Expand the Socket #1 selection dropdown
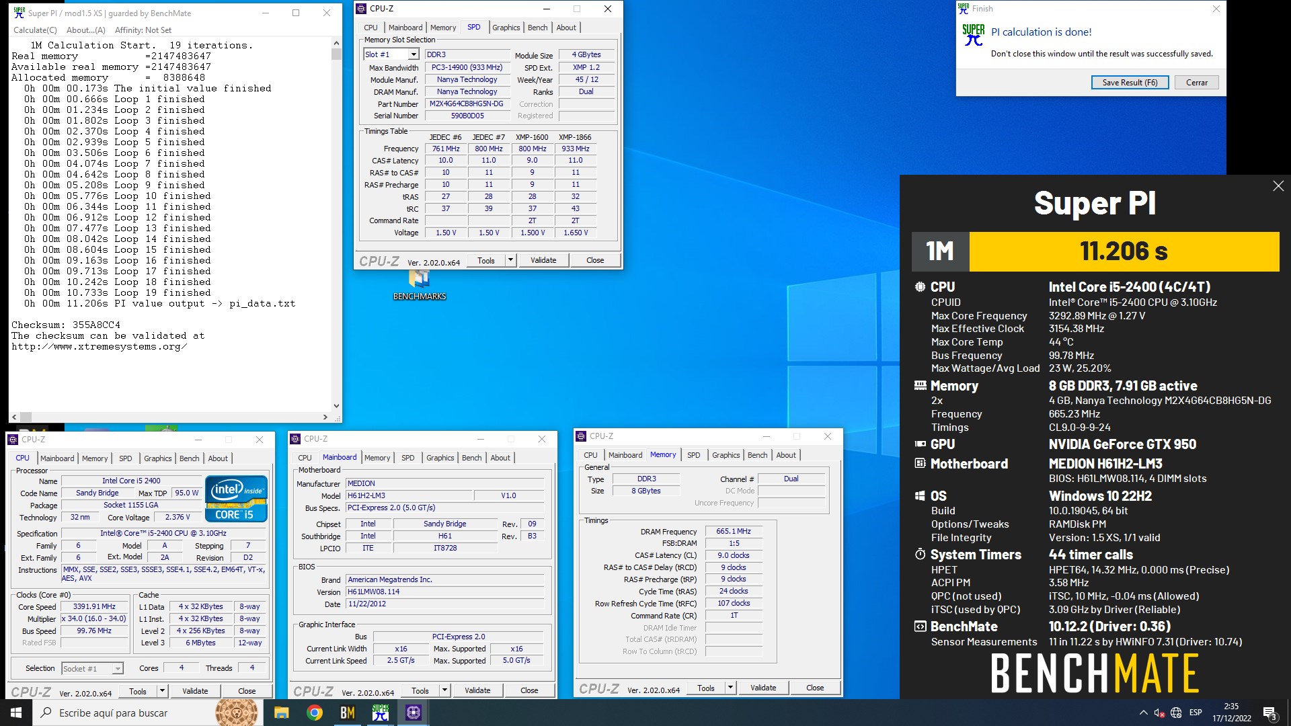Screen dimensions: 1291x726 (x=118, y=669)
